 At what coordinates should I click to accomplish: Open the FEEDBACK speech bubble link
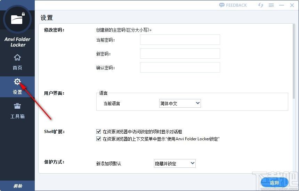coord(233,5)
